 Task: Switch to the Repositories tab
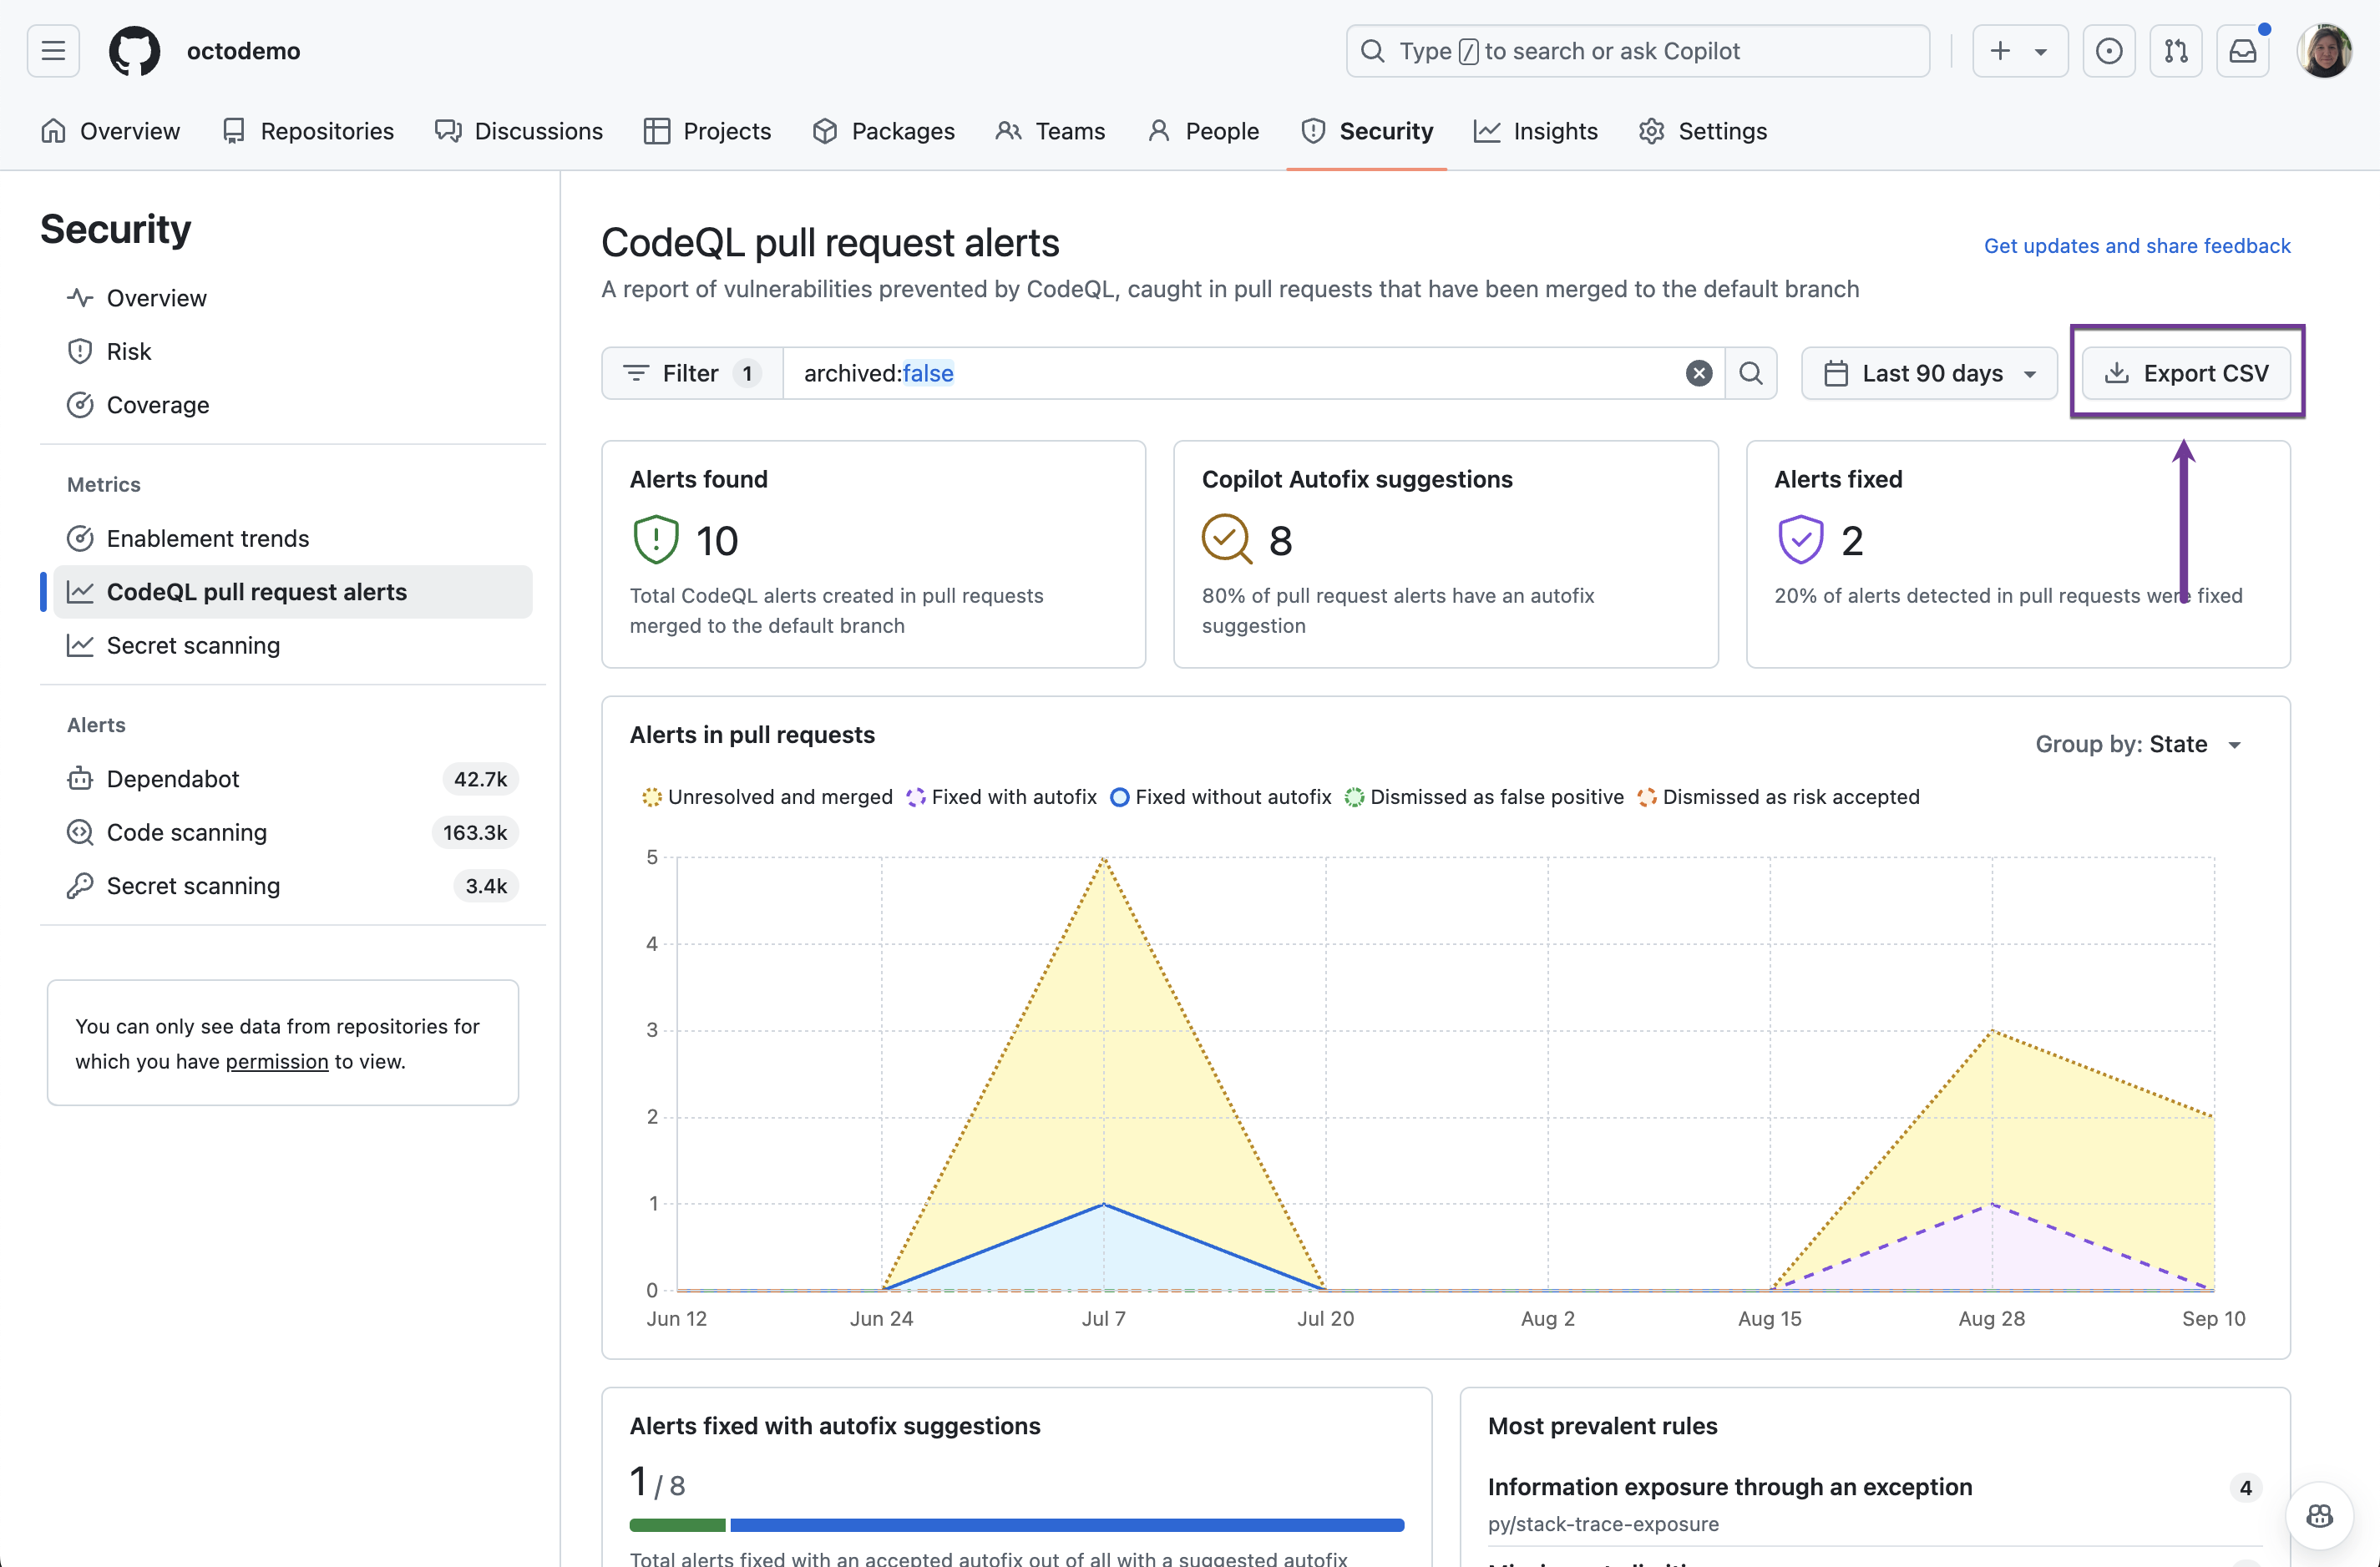point(308,131)
